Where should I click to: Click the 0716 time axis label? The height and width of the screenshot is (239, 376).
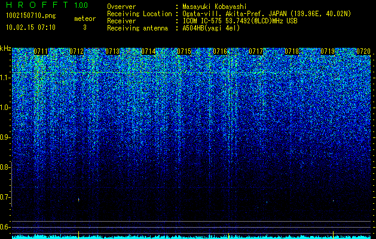[x=220, y=51]
